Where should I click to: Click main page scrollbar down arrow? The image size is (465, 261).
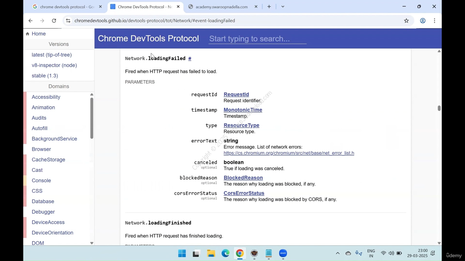click(439, 243)
